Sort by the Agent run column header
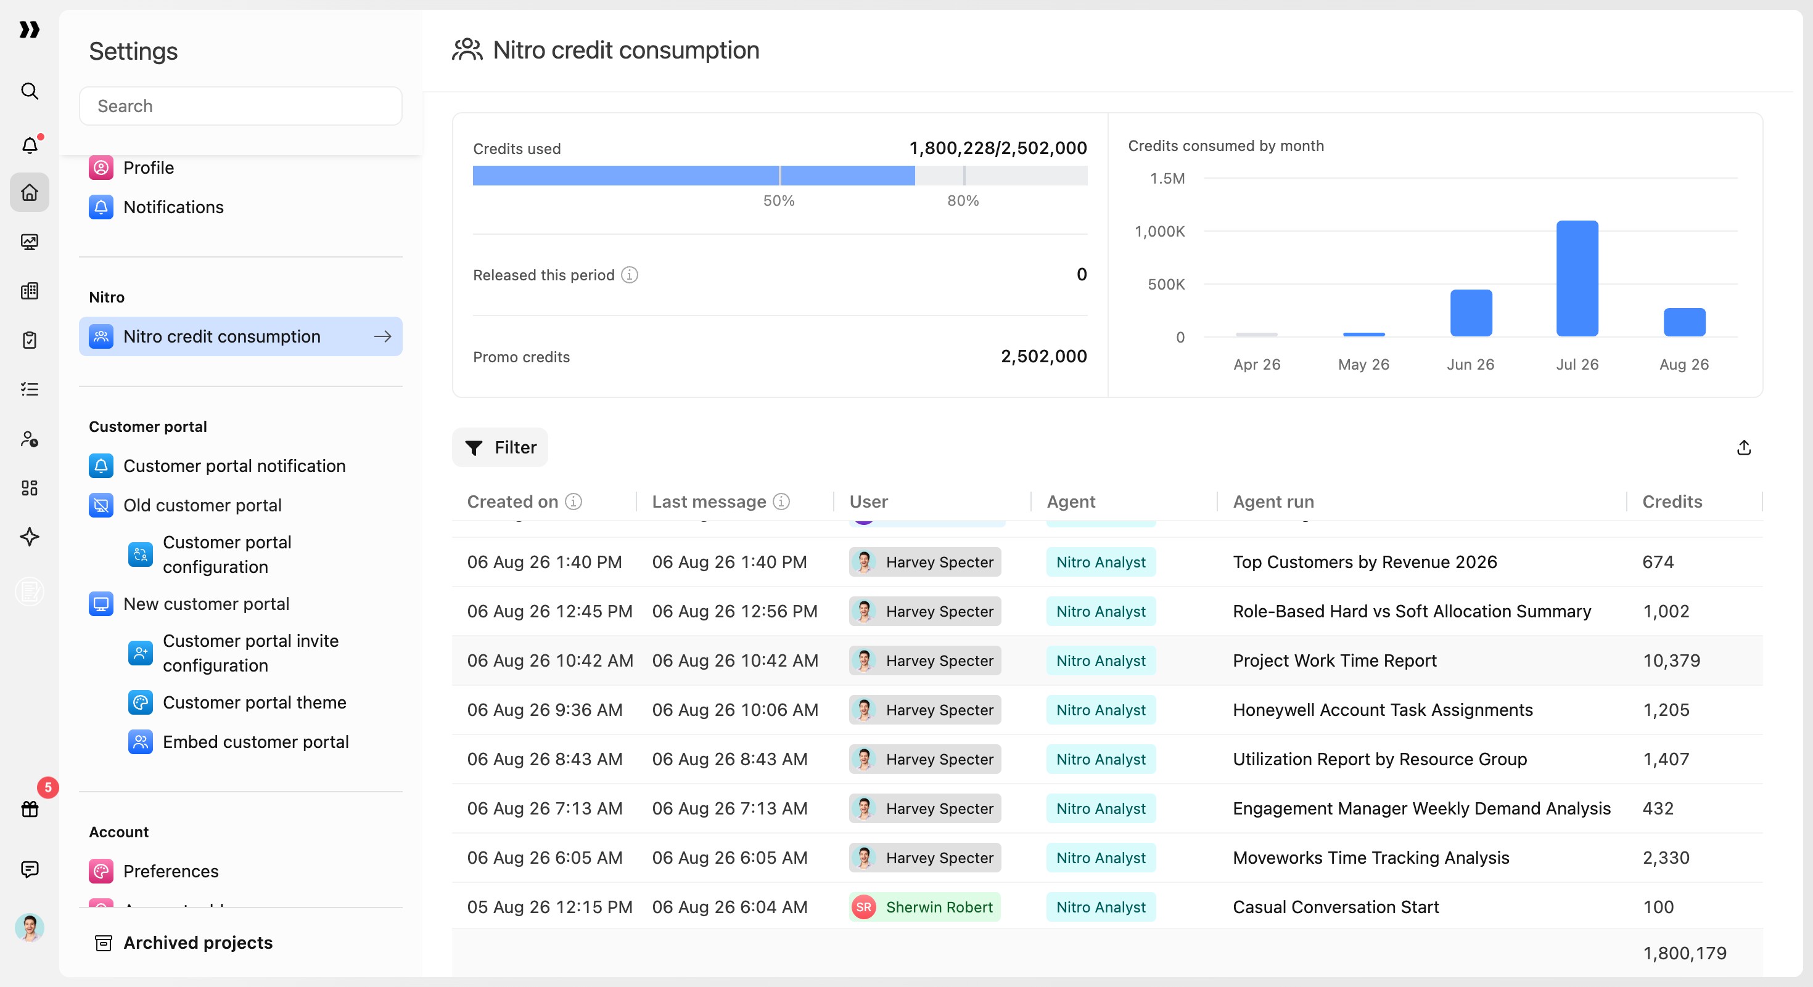 pos(1272,502)
